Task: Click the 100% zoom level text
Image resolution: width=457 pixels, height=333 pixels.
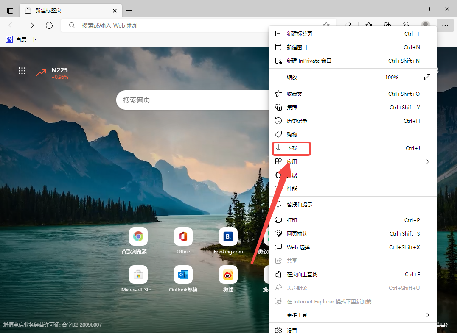Action: [x=391, y=78]
